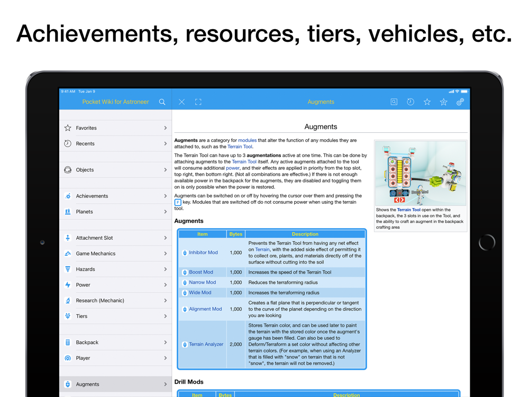This screenshot has height=397, width=529.
Task: Click the Player icon in sidebar
Action: (68, 358)
